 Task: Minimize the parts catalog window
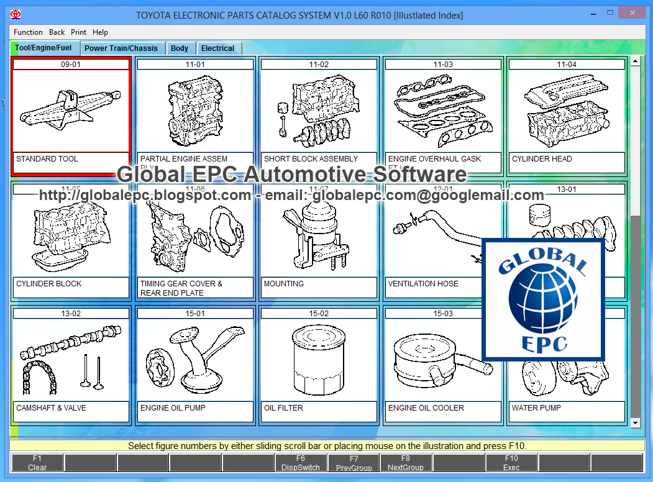593,14
